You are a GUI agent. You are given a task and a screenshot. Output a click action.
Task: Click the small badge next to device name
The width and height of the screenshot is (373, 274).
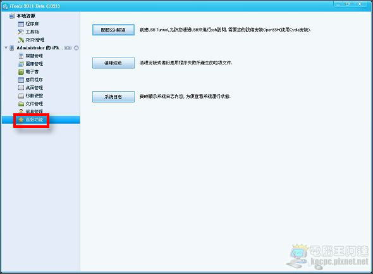click(x=68, y=48)
